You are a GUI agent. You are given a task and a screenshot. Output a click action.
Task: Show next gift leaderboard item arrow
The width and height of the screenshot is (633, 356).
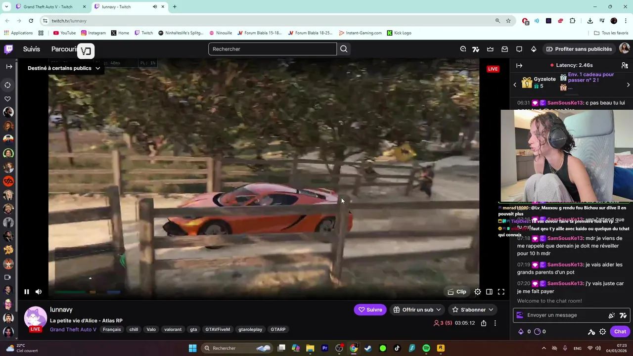628,85
